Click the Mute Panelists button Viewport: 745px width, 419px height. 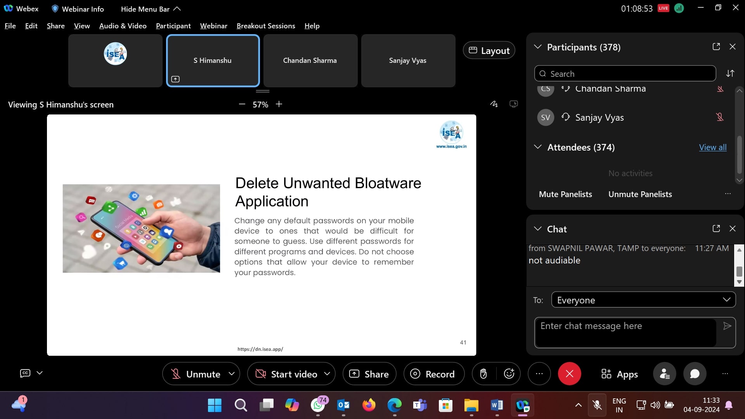pyautogui.click(x=565, y=194)
